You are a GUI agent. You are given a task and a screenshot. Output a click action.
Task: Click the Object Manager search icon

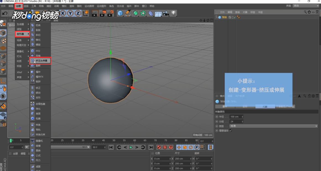click(305, 12)
